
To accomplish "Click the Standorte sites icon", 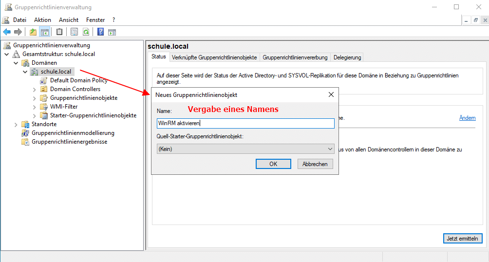I will (25, 124).
